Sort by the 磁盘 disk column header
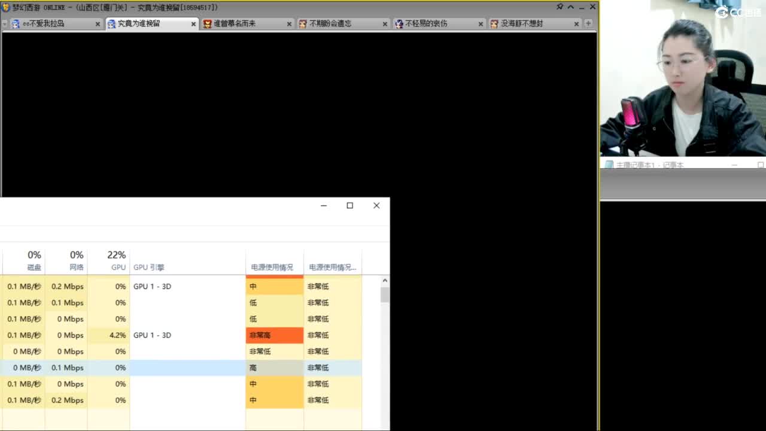 (x=23, y=261)
